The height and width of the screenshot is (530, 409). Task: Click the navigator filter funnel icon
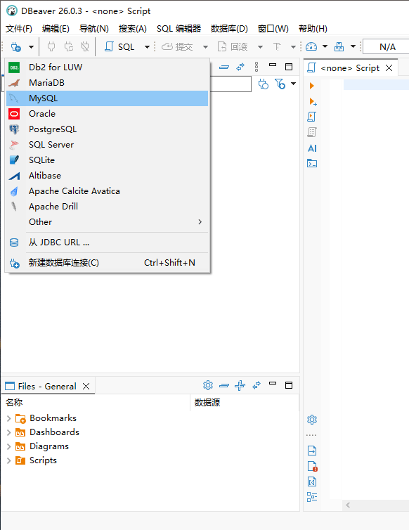(x=280, y=84)
